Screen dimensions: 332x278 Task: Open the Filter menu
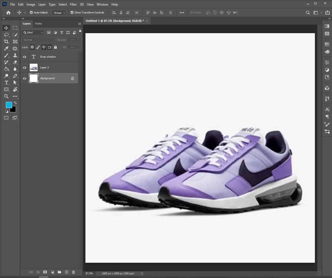point(73,4)
